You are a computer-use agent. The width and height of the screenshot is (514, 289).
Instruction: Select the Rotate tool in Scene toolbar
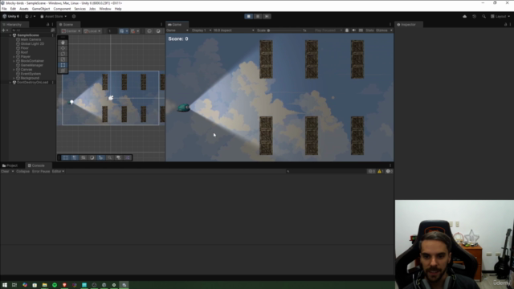tap(63, 54)
